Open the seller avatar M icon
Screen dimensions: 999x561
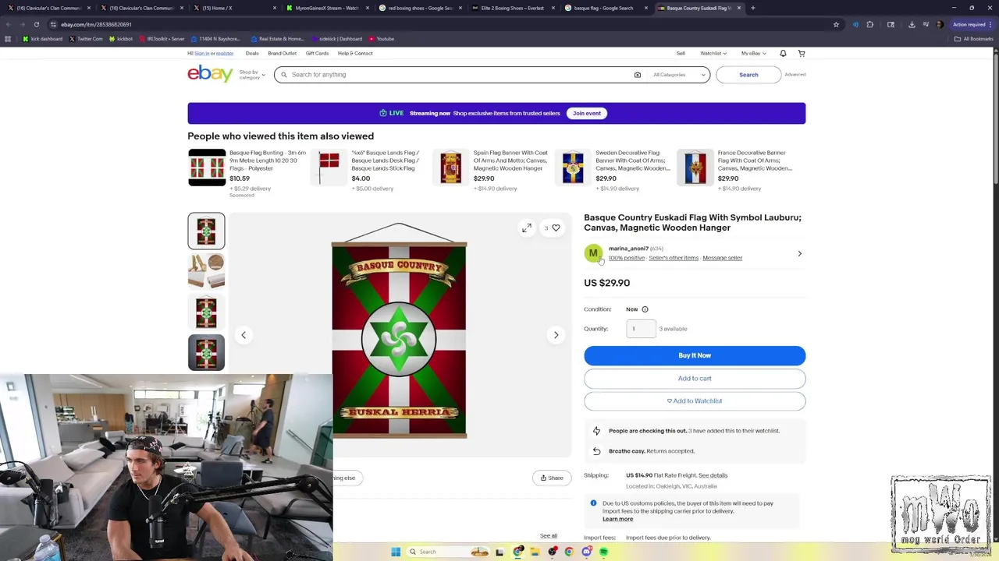coord(593,253)
